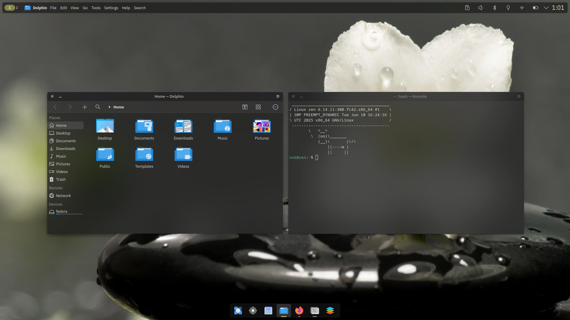Select the Documents folder icon in file view

[144, 126]
